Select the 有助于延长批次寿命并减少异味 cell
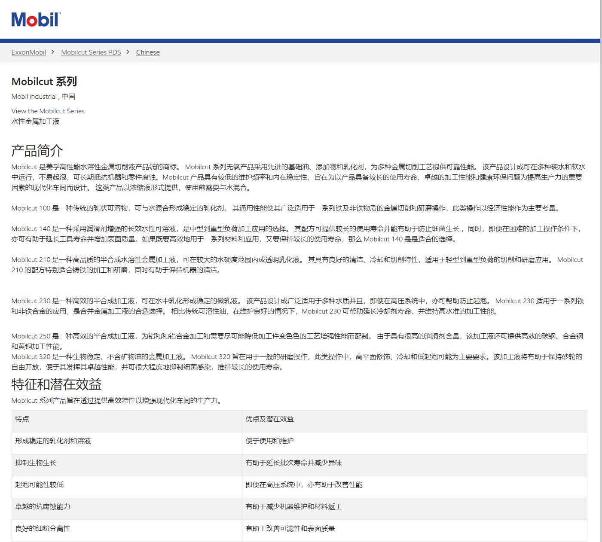602x542 pixels. 414,465
